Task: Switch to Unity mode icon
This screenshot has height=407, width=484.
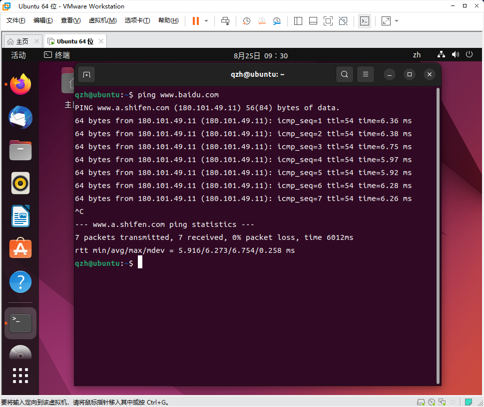Action: [x=343, y=21]
